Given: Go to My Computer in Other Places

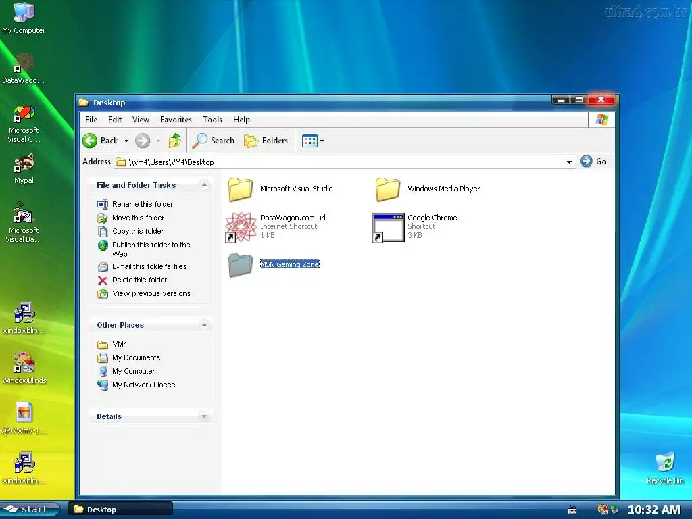Looking at the screenshot, I should [x=126, y=371].
